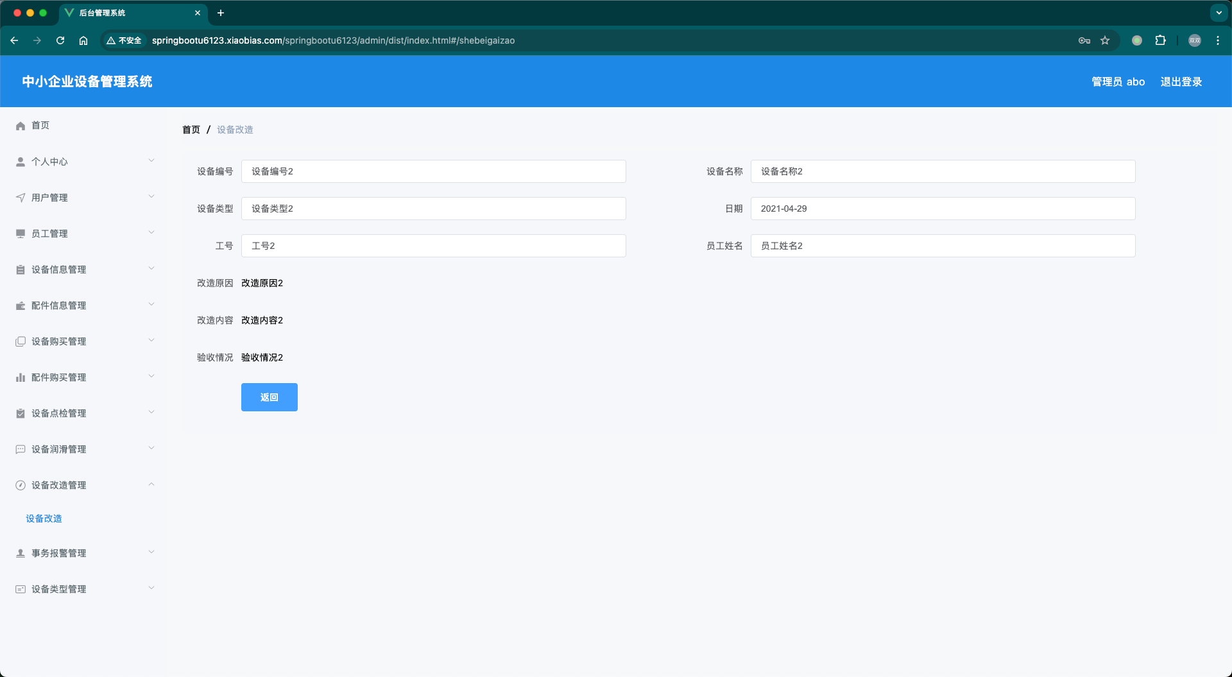
Task: Open the 设备信息管理 sidebar menu
Action: [x=83, y=270]
